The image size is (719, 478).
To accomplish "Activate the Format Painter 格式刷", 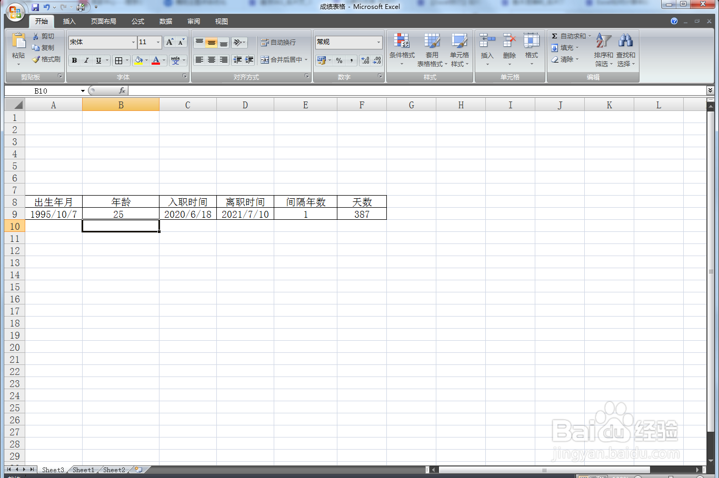I will click(46, 59).
